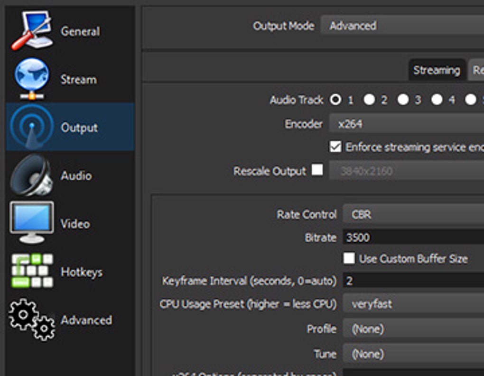
Task: Click the Output broadcast antenna icon
Action: [31, 127]
